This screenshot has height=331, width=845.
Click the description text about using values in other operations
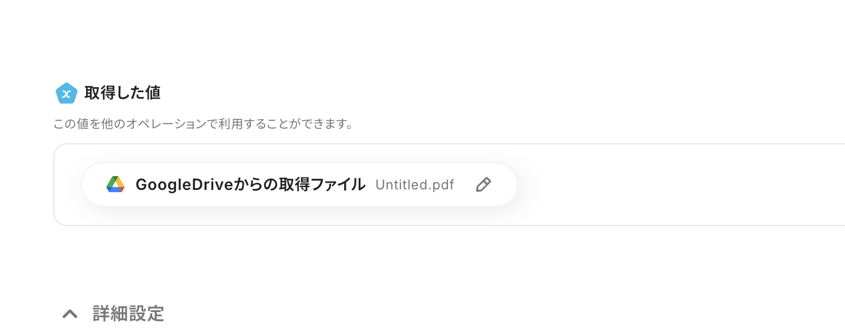pyautogui.click(x=203, y=123)
